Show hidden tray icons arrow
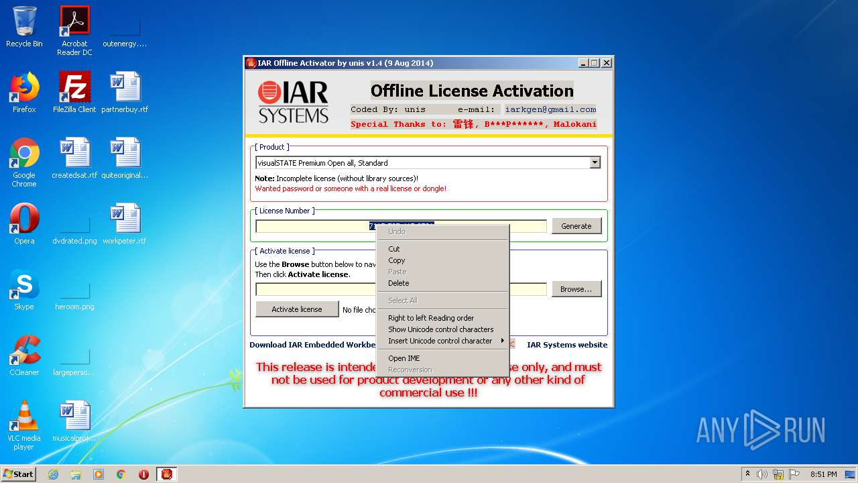This screenshot has width=858, height=483. tap(747, 474)
